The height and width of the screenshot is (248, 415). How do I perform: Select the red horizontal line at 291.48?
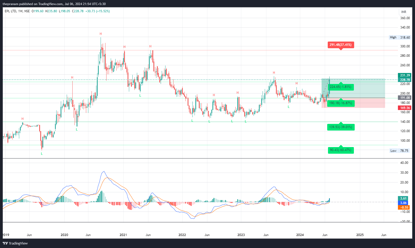200,50
